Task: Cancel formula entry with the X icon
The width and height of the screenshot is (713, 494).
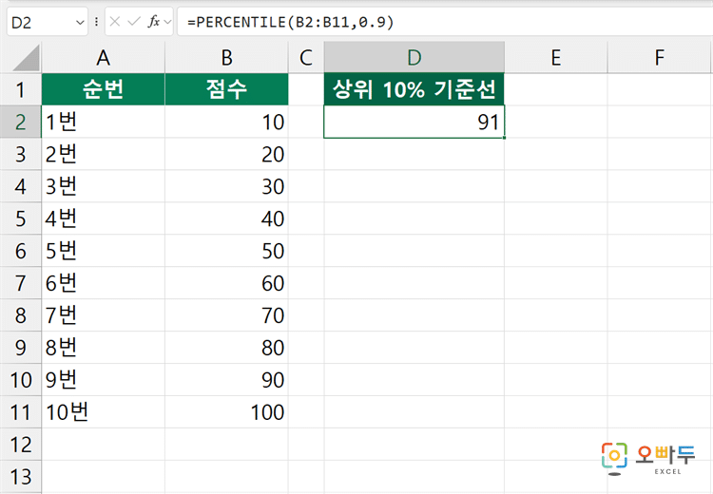Action: (x=115, y=21)
